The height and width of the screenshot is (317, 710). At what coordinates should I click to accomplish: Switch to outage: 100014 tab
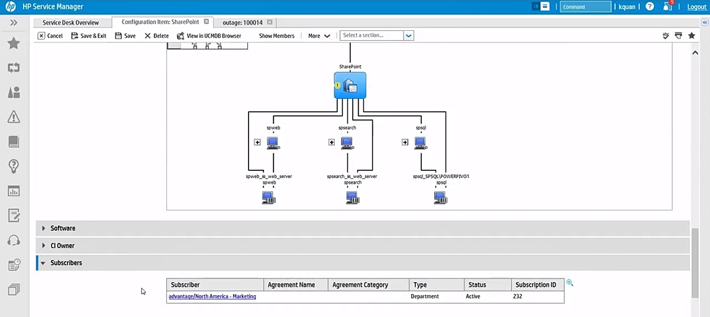[x=242, y=22]
